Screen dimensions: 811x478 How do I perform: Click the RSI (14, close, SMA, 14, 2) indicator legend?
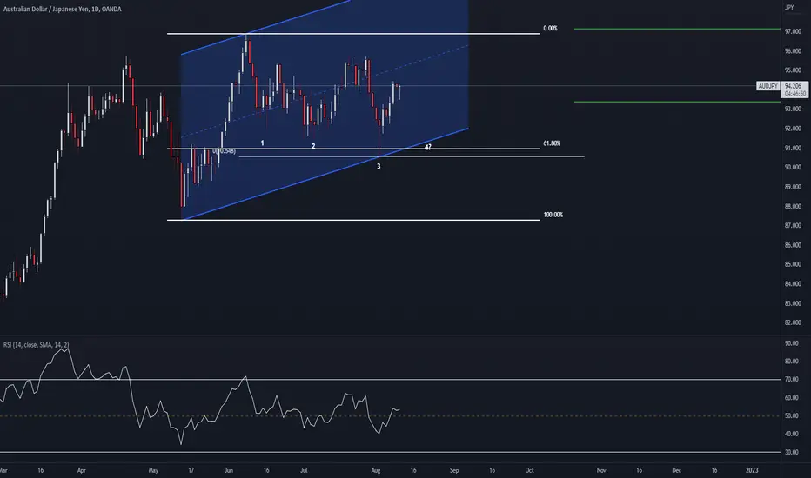coord(37,345)
